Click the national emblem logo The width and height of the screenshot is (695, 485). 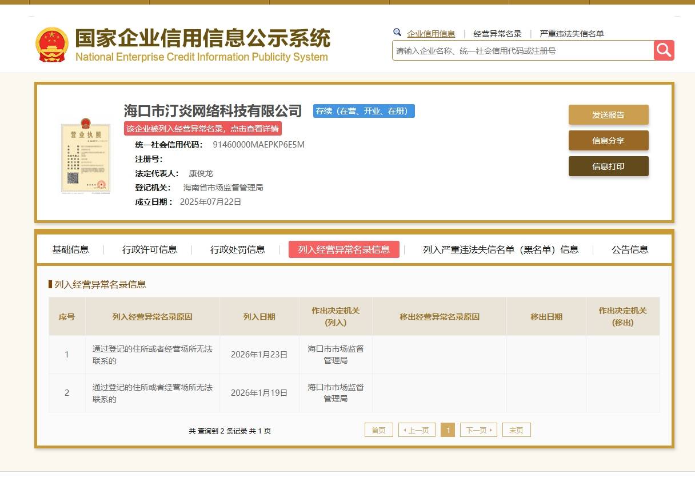point(51,44)
